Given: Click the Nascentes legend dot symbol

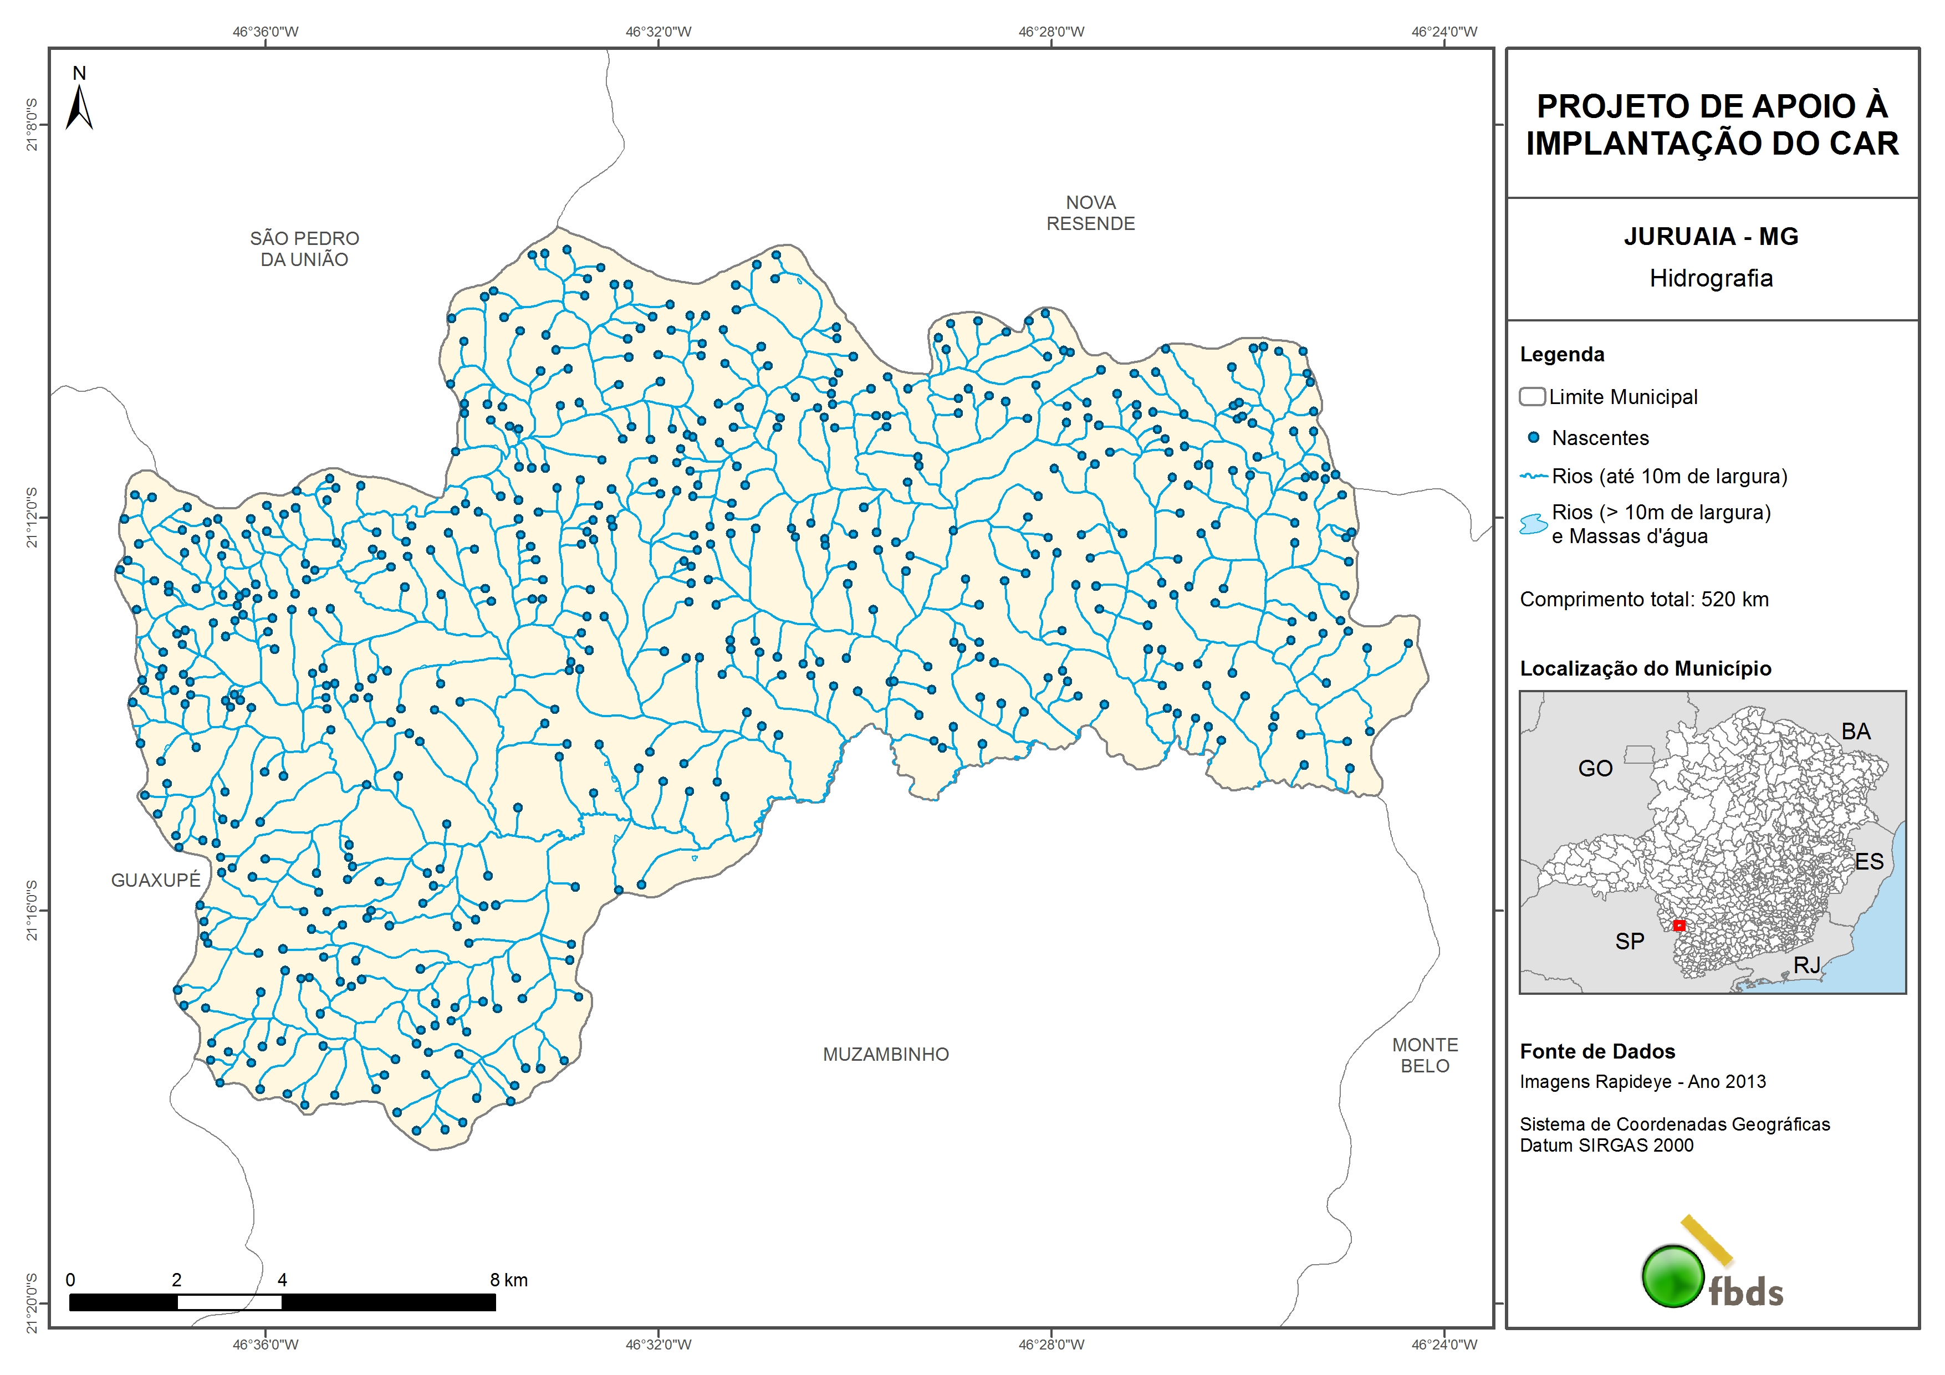Looking at the screenshot, I should click(x=1533, y=438).
